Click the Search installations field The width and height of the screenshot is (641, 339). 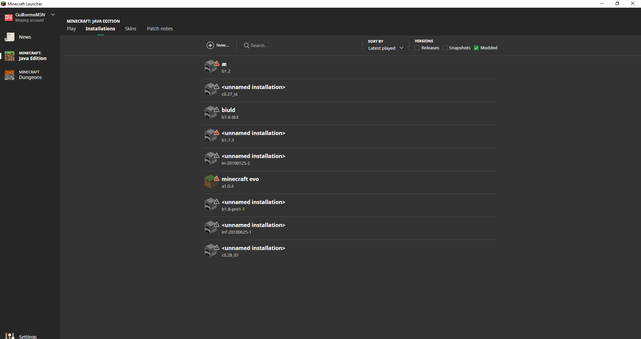point(300,45)
